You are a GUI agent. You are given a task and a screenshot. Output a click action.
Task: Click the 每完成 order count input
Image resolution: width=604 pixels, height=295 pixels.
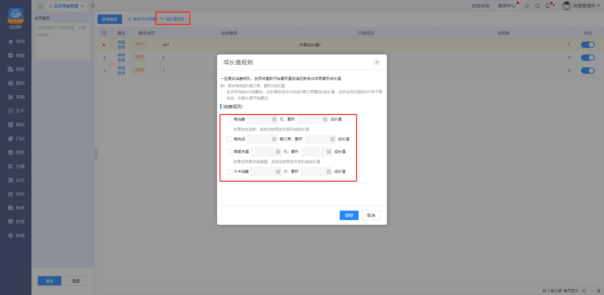[262, 139]
